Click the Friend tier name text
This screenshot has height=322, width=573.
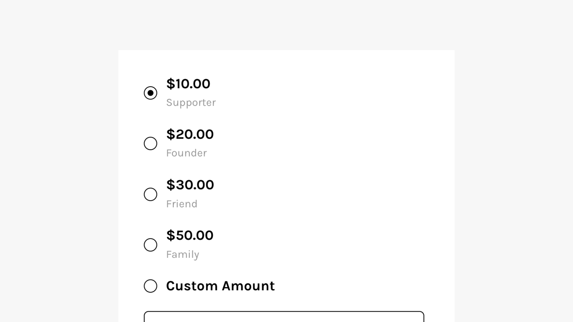point(182,204)
